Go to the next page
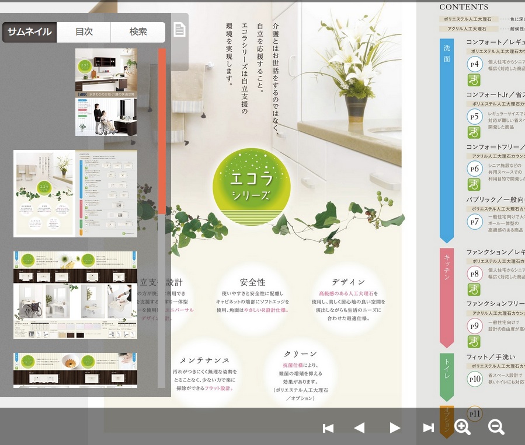This screenshot has width=525, height=445. [395, 428]
